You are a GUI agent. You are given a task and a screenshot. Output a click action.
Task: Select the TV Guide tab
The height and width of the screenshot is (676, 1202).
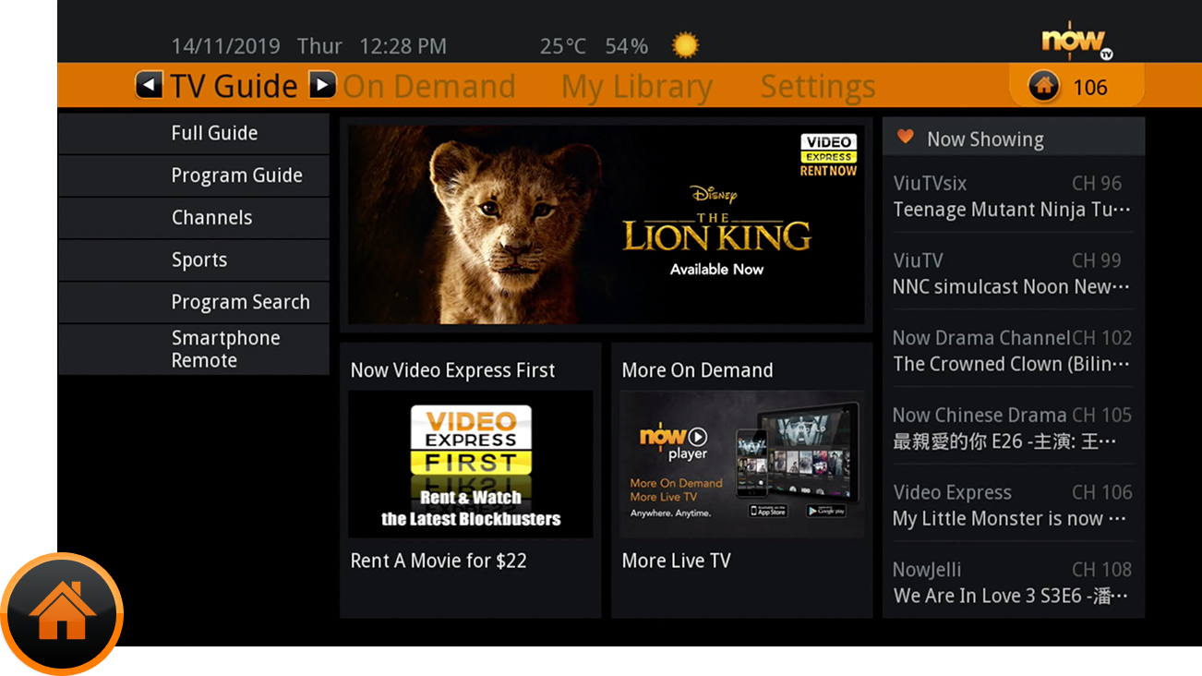pos(234,86)
